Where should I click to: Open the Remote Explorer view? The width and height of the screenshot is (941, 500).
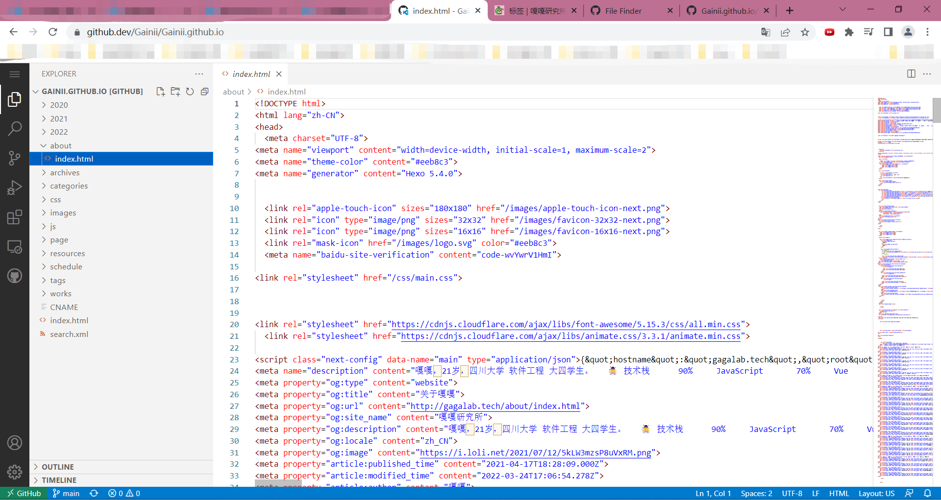click(15, 246)
